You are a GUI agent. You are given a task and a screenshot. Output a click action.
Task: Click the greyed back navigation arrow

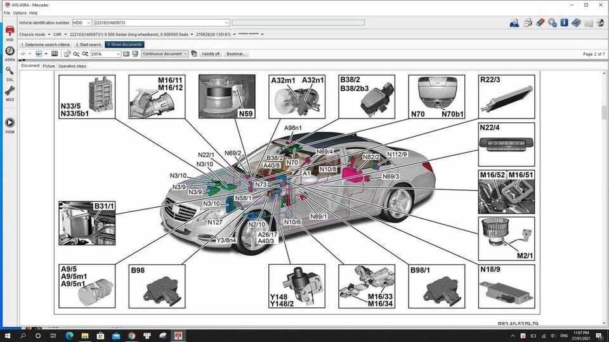(x=23, y=54)
